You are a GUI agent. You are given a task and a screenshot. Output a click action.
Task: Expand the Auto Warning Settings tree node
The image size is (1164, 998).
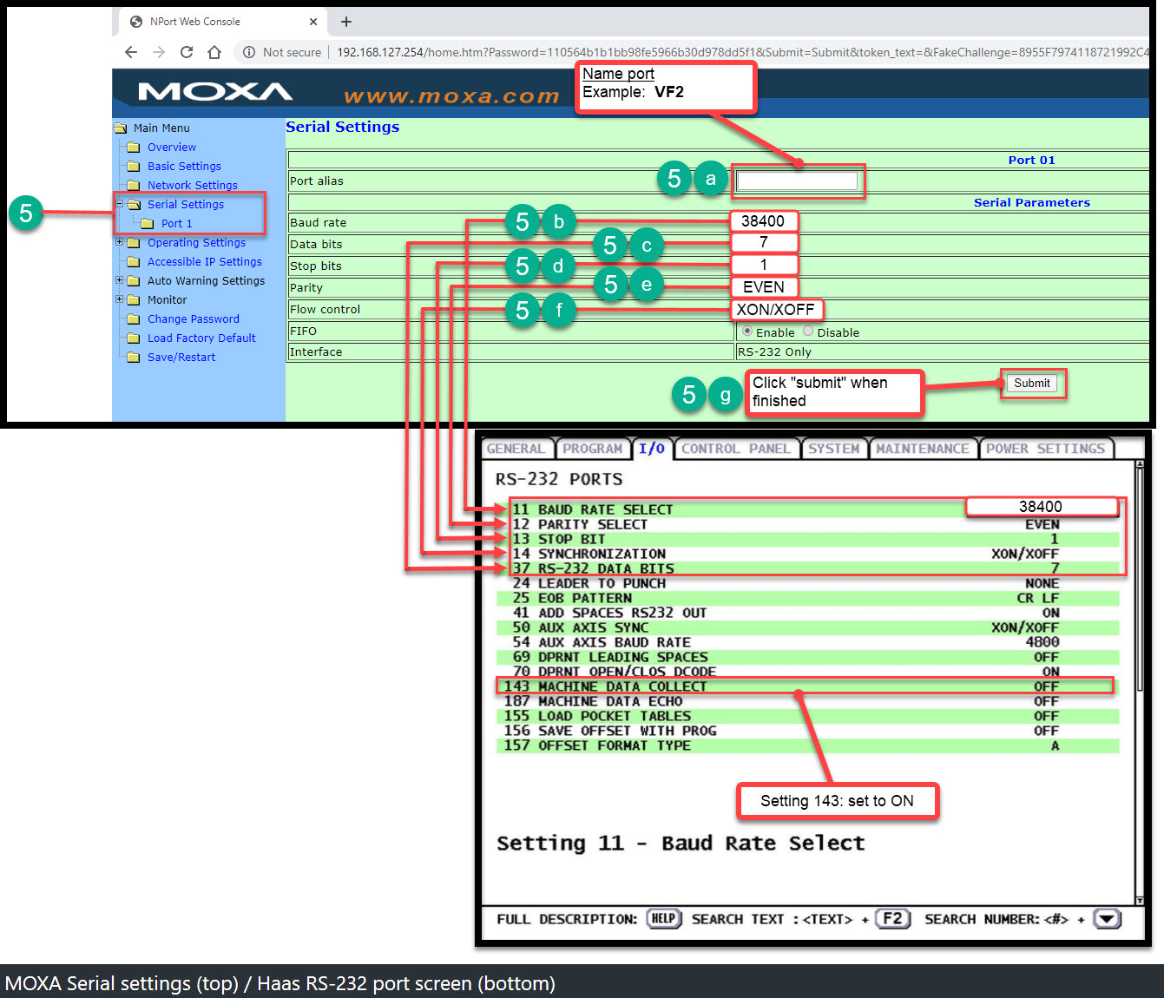pos(120,280)
